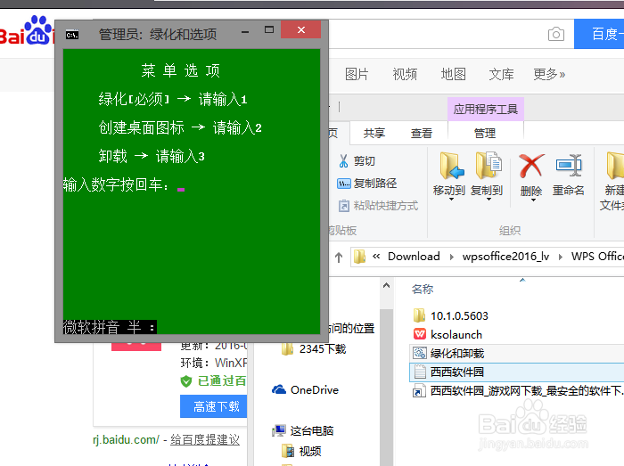Click the 名称 column header
Viewport: 624px width, 466px height.
423,289
